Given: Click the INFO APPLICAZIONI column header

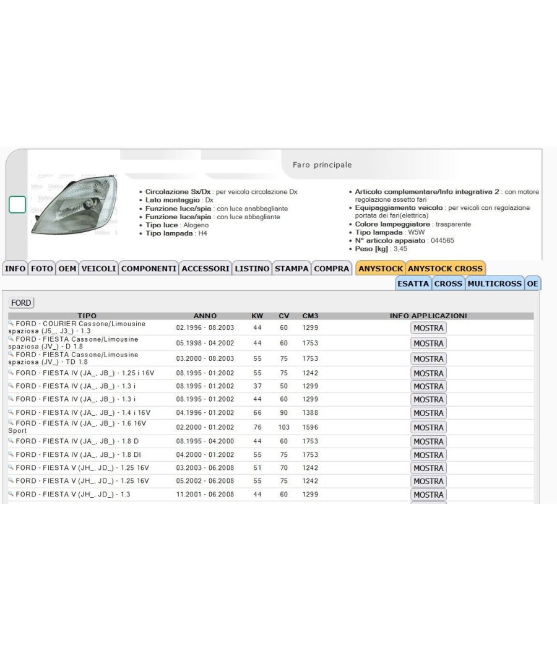Looking at the screenshot, I should tap(428, 316).
